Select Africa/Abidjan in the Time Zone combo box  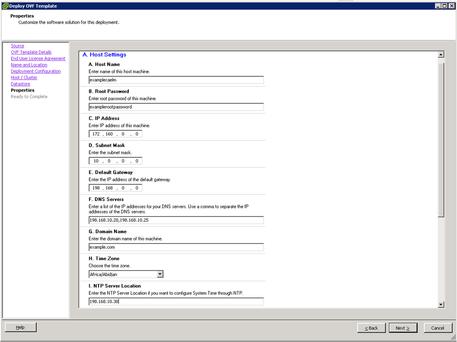coord(122,274)
